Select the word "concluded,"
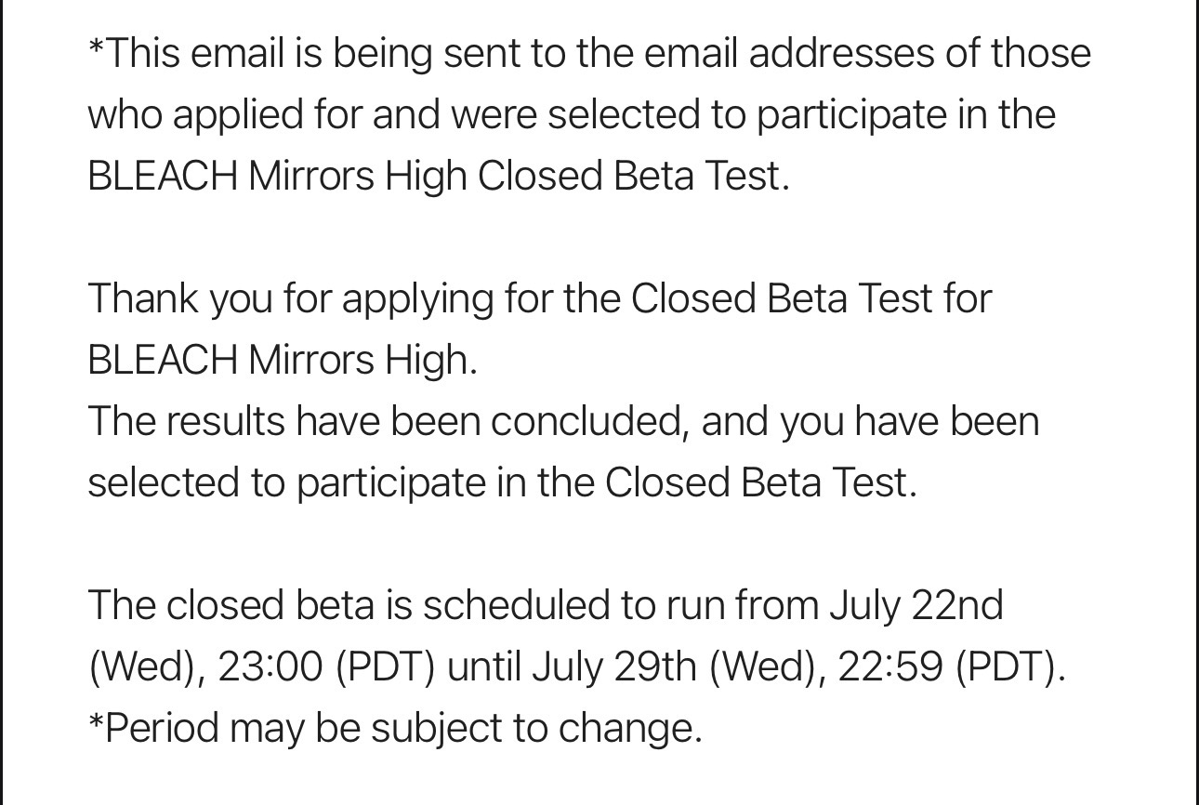This screenshot has width=1199, height=805. click(x=589, y=422)
